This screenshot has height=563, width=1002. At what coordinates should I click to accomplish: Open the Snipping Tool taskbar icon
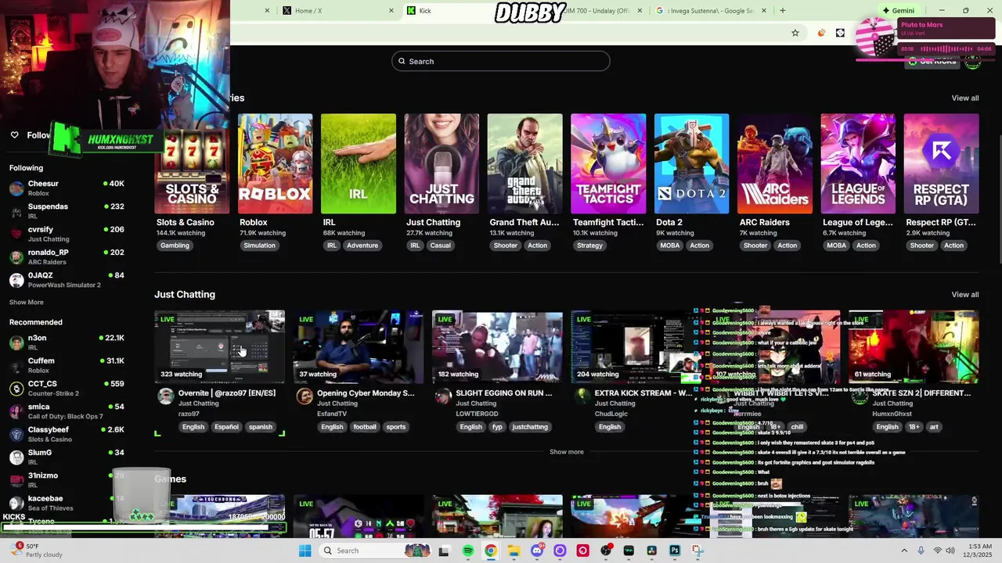click(697, 550)
